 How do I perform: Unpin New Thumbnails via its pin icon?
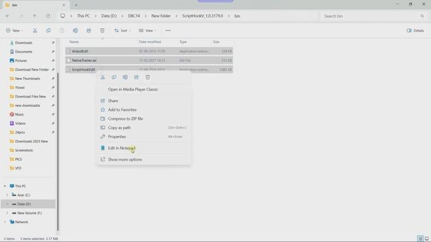[53, 79]
